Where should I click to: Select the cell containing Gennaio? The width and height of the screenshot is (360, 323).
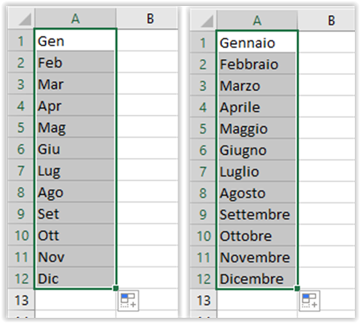click(x=257, y=41)
